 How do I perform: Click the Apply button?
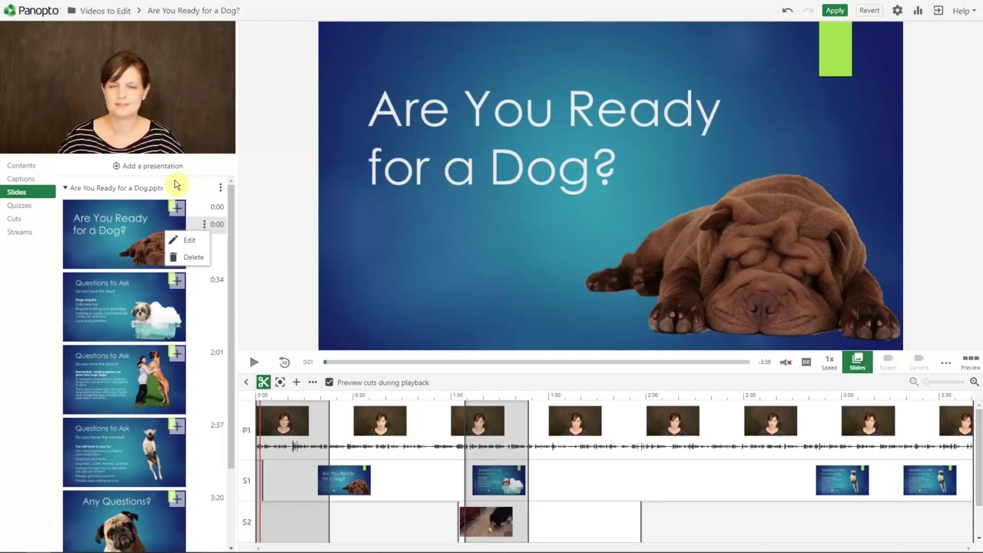(835, 11)
